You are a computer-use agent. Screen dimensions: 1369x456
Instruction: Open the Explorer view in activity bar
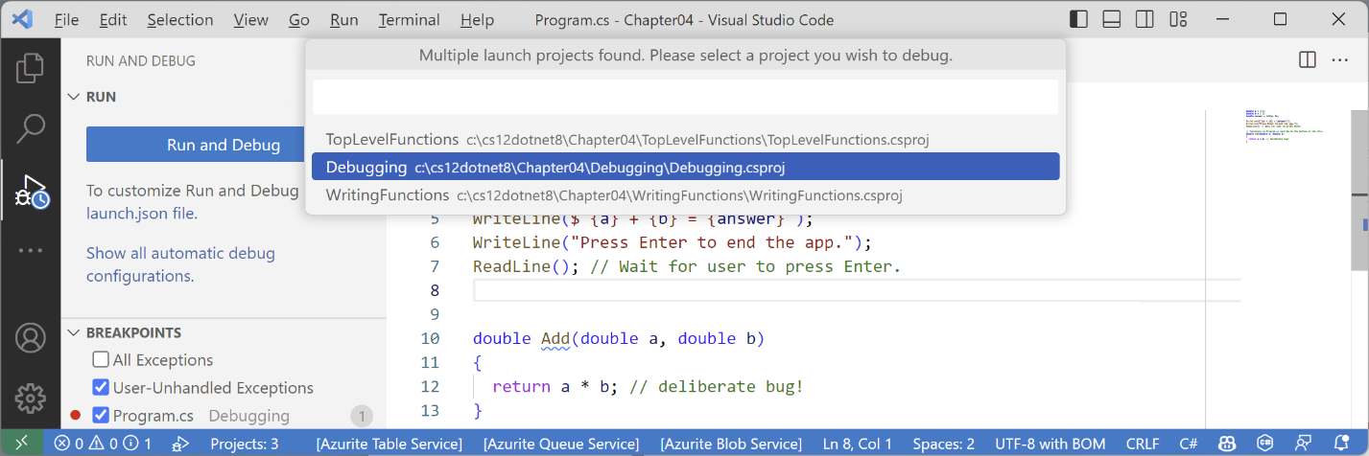[30, 67]
